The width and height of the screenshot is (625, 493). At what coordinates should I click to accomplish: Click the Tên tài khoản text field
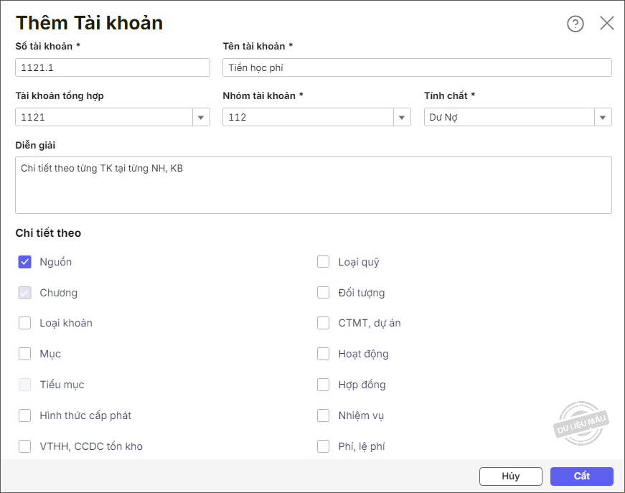click(417, 67)
